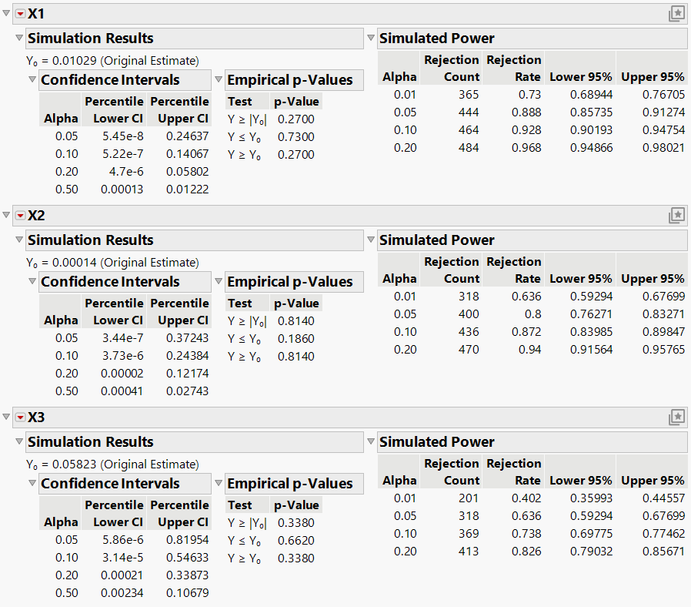The height and width of the screenshot is (607, 691).
Task: Open the X3 red triangle menu
Action: click(18, 417)
